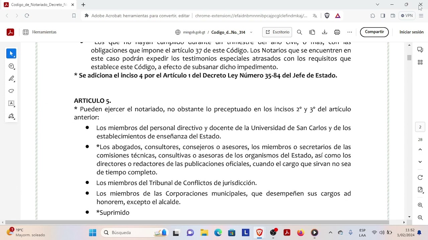The width and height of the screenshot is (428, 240).
Task: Open Brave Shields lion icon
Action: (327, 16)
